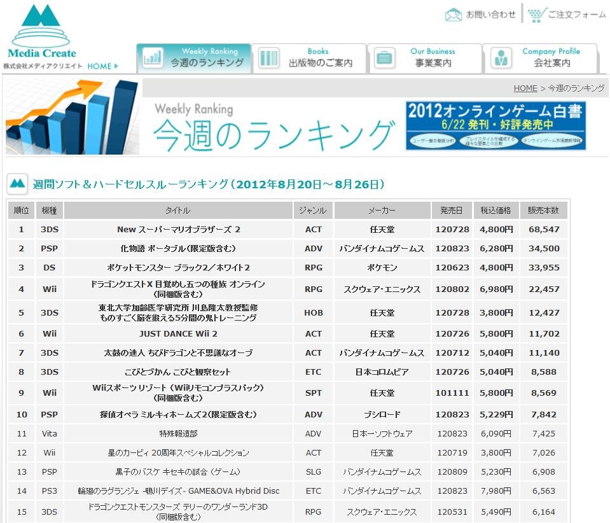Select title JUST DANCE Wii 2
610x523 pixels.
[178, 334]
